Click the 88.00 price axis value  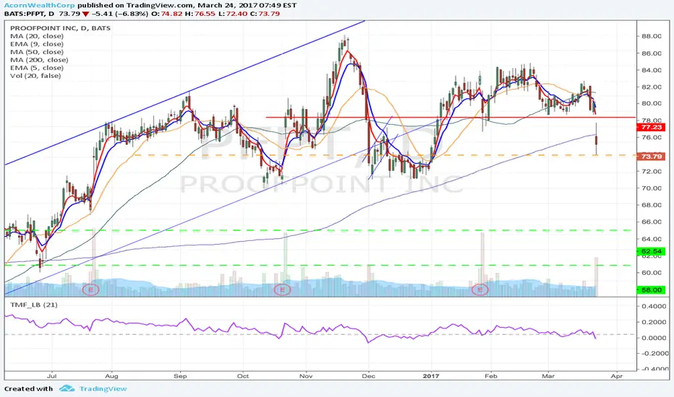(652, 37)
